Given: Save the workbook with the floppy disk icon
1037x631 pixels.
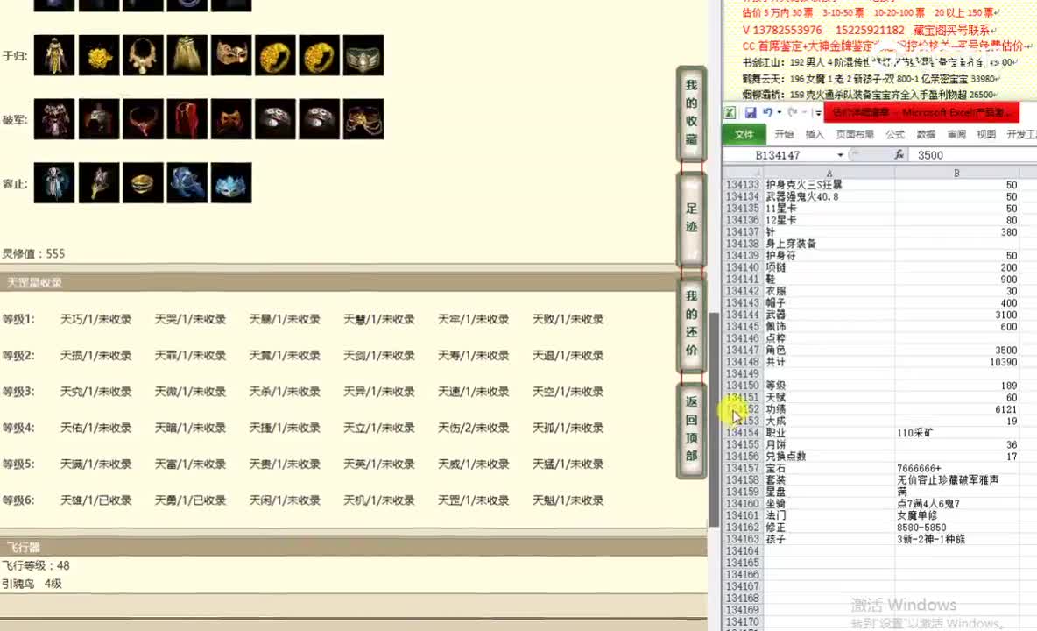Looking at the screenshot, I should 751,113.
